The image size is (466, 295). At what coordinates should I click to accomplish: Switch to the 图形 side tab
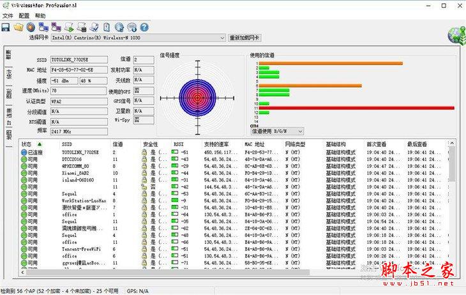9,94
